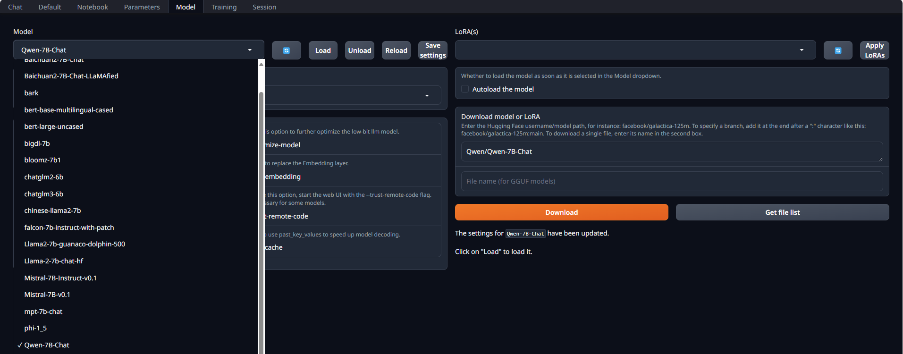Open the LoRA(s) dropdown
Screen dimensions: 903x354
click(635, 50)
